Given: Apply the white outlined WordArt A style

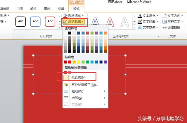Looking at the screenshot, I should [125, 22].
